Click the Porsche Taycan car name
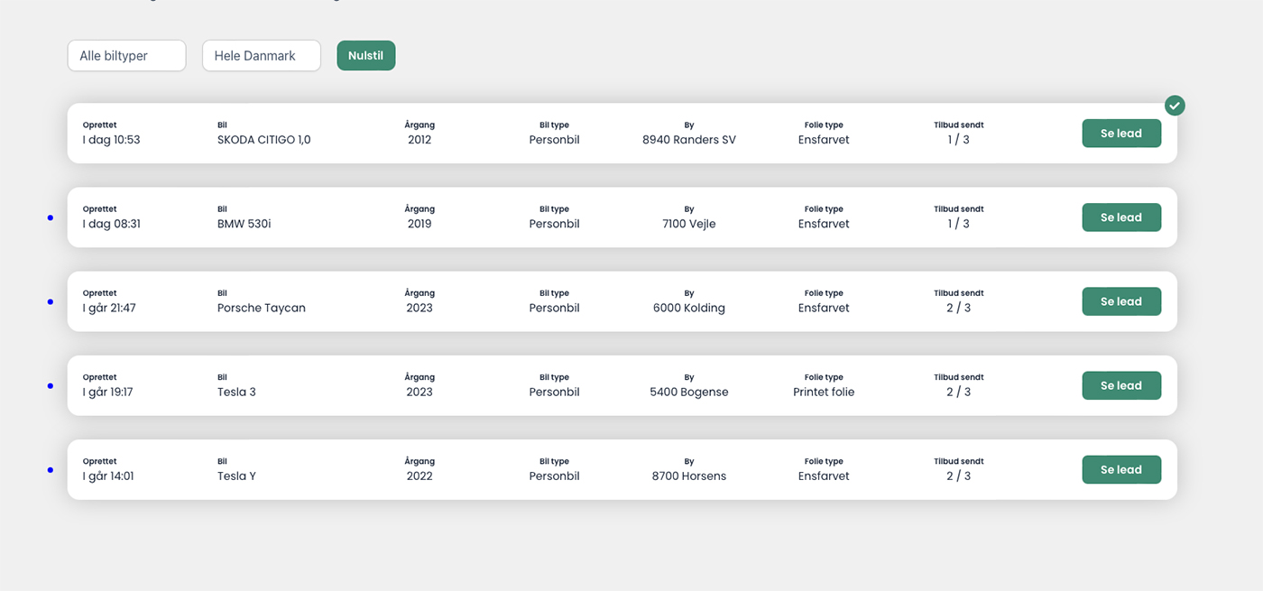The width and height of the screenshot is (1263, 591). 261,308
